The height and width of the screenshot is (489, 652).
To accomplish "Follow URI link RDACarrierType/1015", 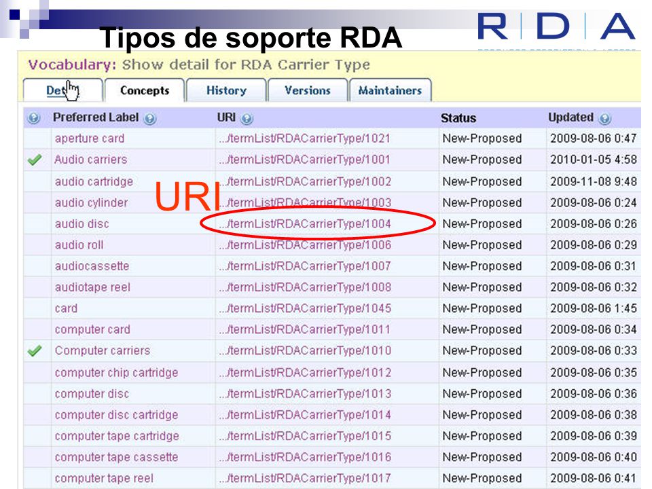I will (x=305, y=436).
